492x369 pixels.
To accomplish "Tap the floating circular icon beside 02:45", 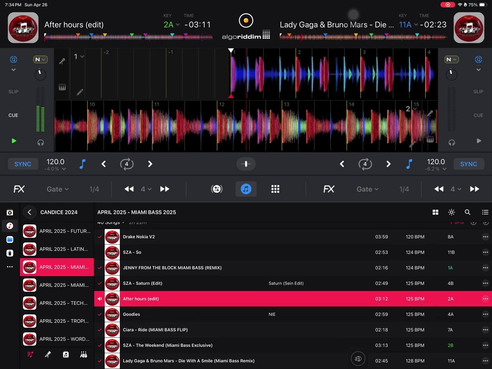I will click(x=358, y=359).
